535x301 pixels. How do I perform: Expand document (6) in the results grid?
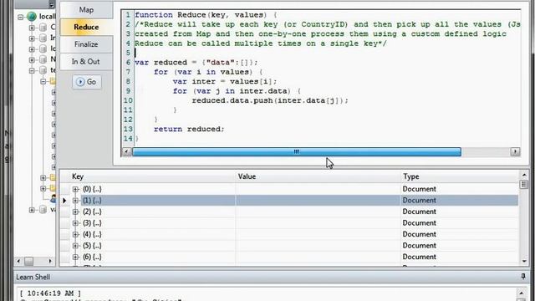click(75, 257)
